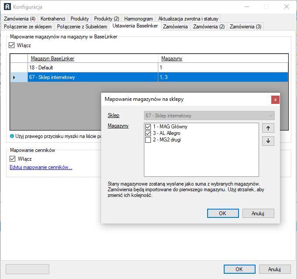297x279 pixels.
Task: Open Połączenie z Subiektem tab
Action: point(82,27)
